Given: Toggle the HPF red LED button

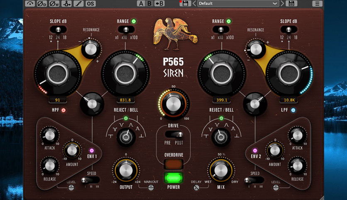Looking at the screenshot, I should point(64,110).
